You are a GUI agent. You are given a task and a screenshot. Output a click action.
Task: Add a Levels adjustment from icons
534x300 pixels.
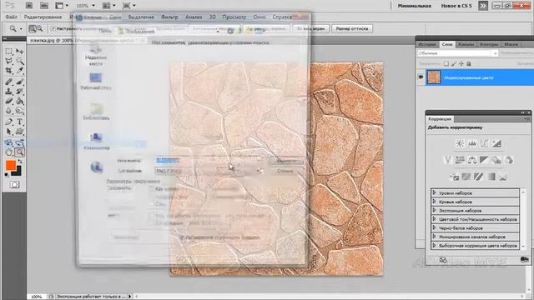click(x=472, y=143)
